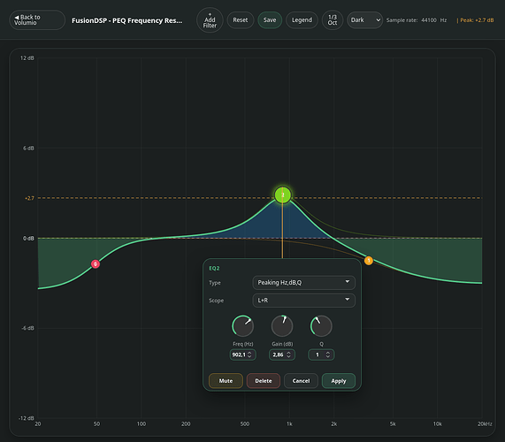The height and width of the screenshot is (442, 505).
Task: Select the orange filter node 1
Action: 369,261
